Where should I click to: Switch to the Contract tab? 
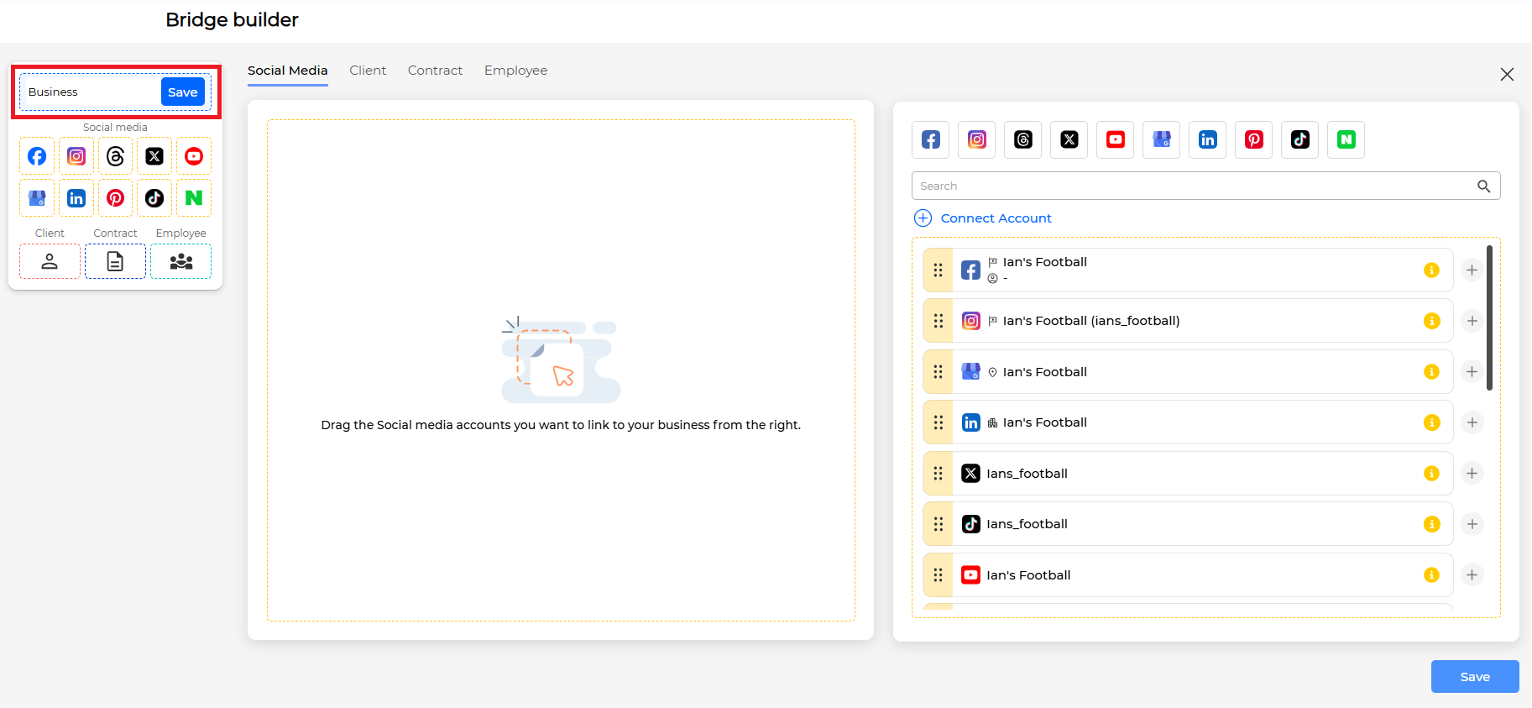click(435, 71)
